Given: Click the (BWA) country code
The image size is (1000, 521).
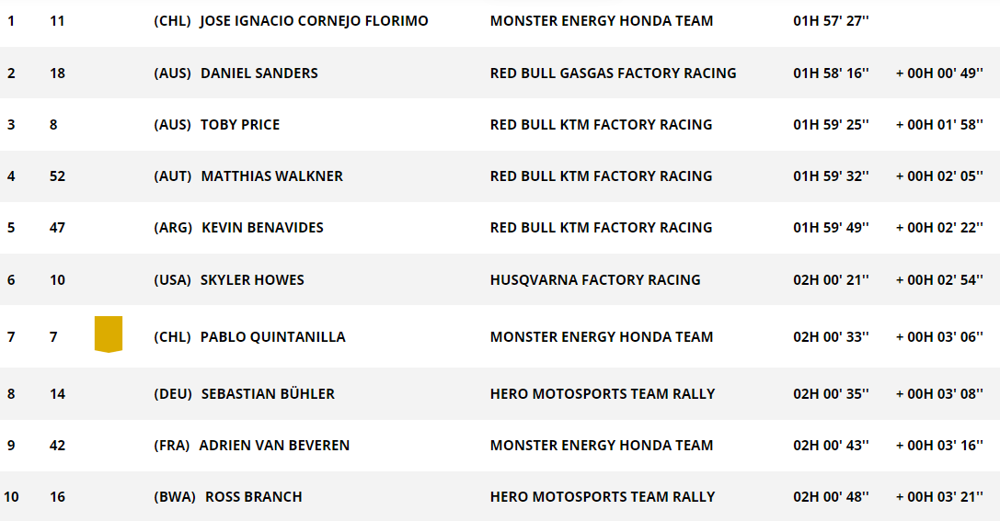Looking at the screenshot, I should (x=175, y=497).
